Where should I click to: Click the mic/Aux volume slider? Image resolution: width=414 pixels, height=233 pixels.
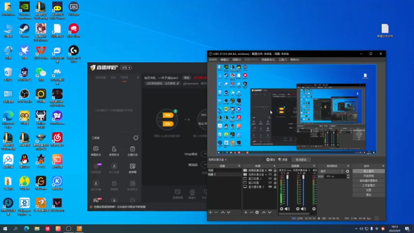point(288,189)
